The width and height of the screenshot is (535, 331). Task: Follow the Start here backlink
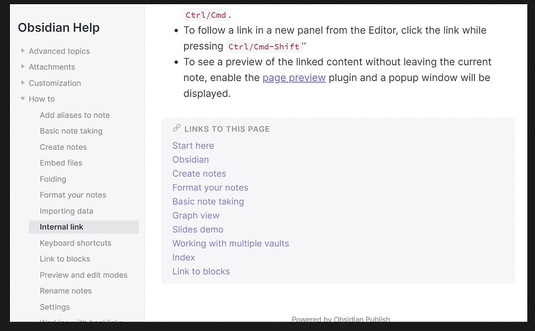coord(193,146)
